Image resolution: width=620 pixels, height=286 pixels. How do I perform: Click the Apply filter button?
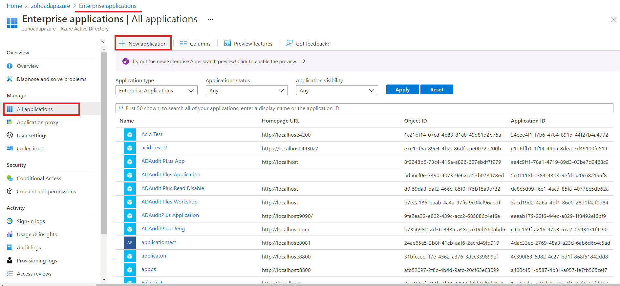(x=402, y=90)
